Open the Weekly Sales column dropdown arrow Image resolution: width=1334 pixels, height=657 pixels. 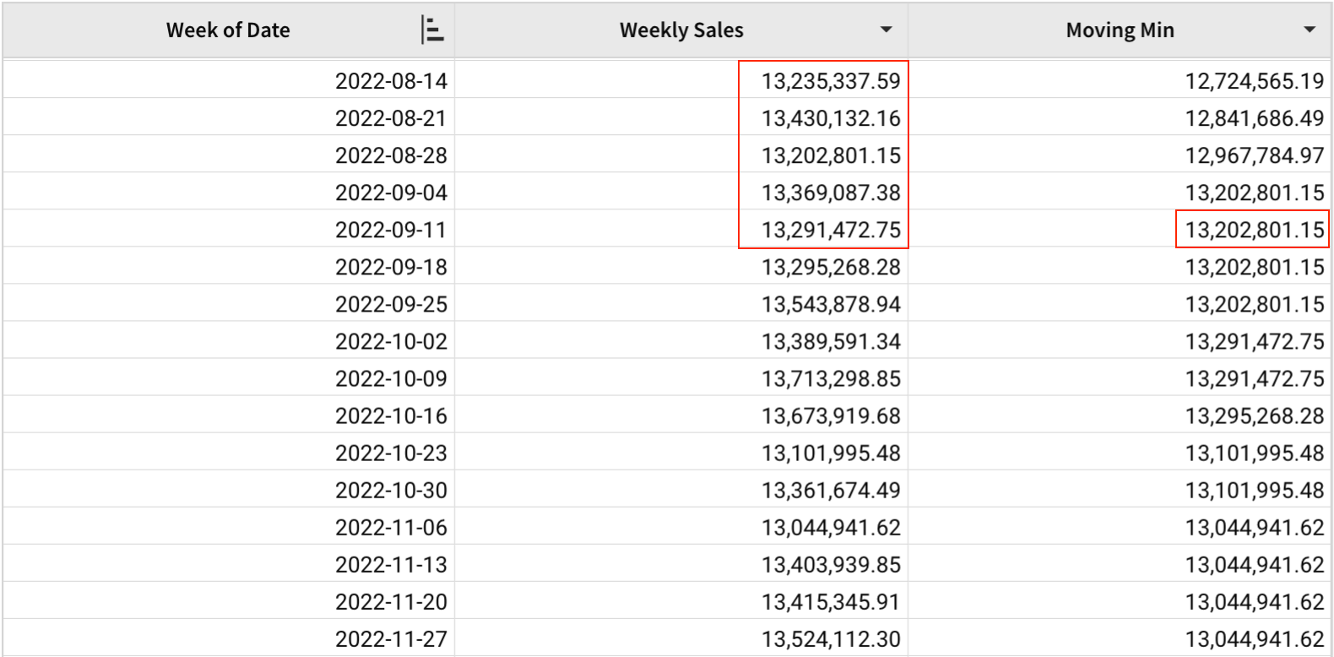click(886, 30)
